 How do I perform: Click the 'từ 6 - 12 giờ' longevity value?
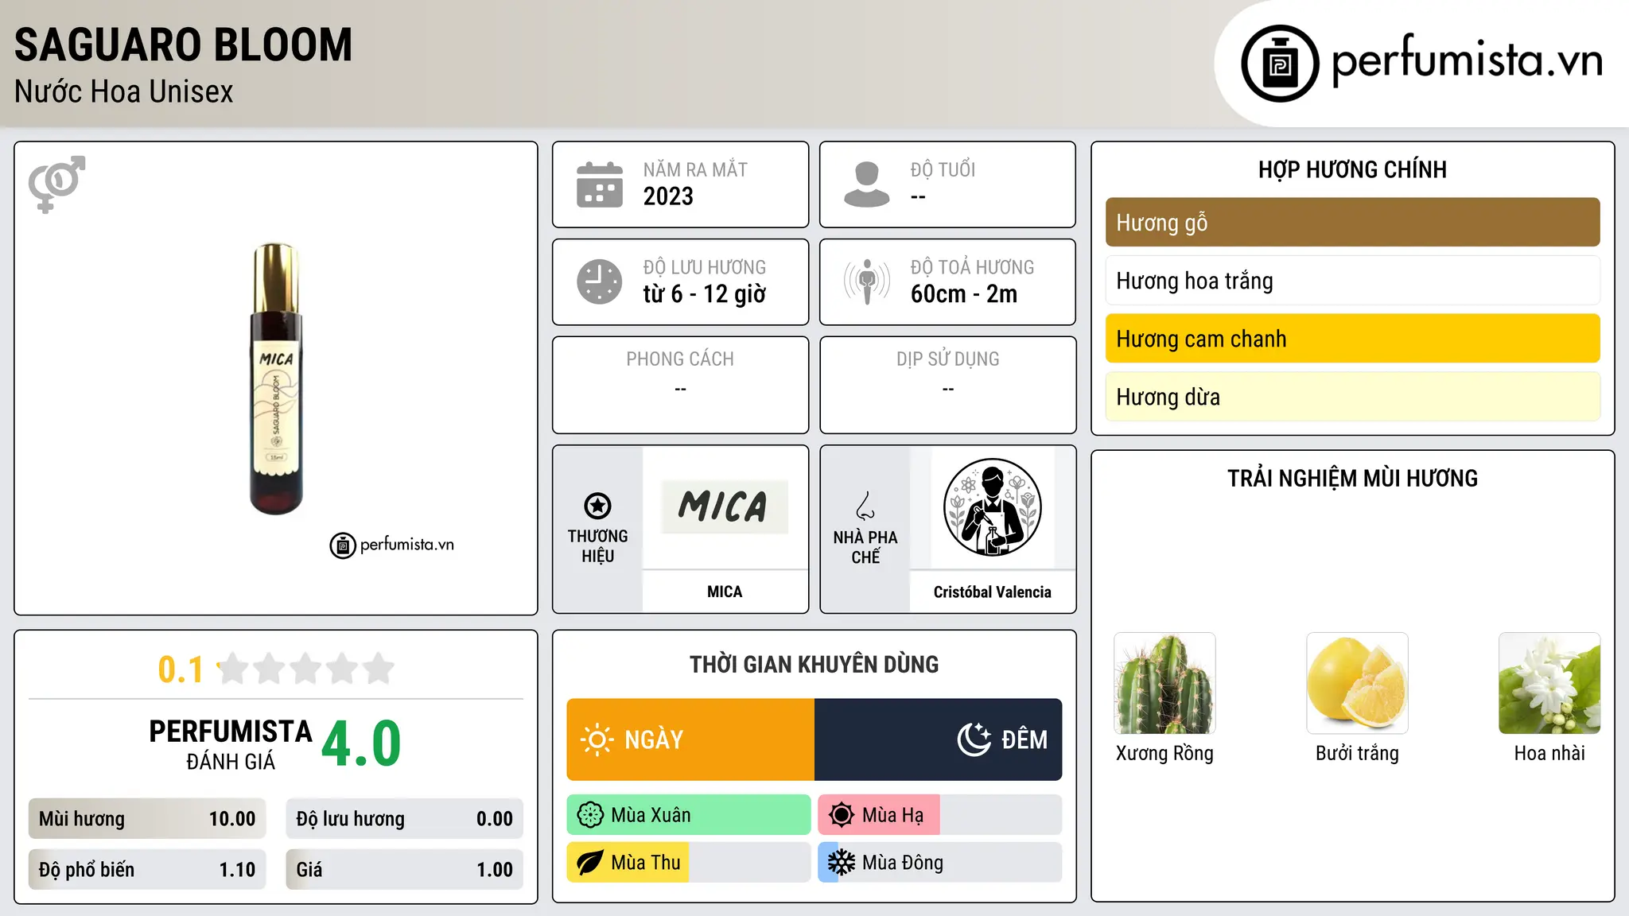click(x=705, y=294)
